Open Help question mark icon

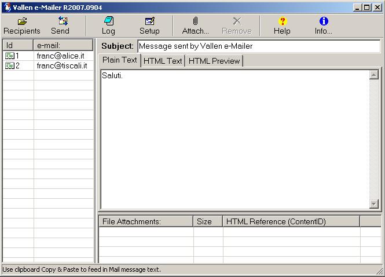click(x=282, y=21)
